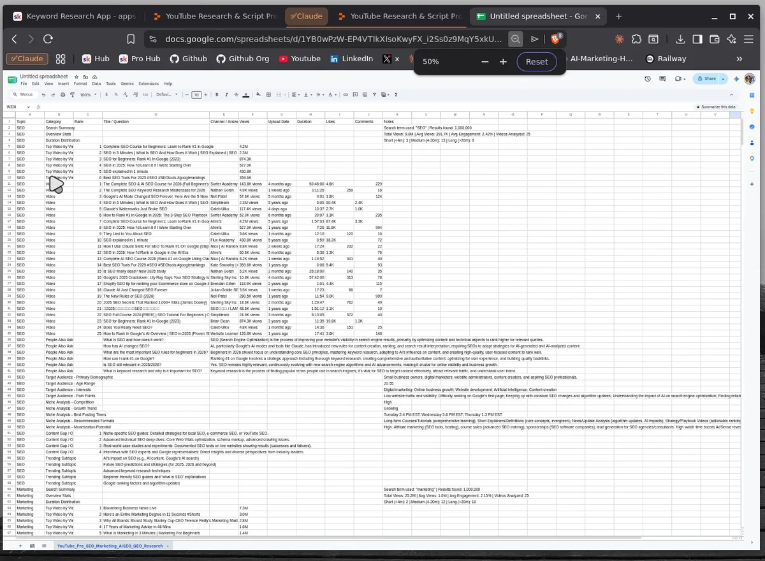Viewport: 765px width, 561px height.
Task: Open the File menu
Action: coord(24,84)
